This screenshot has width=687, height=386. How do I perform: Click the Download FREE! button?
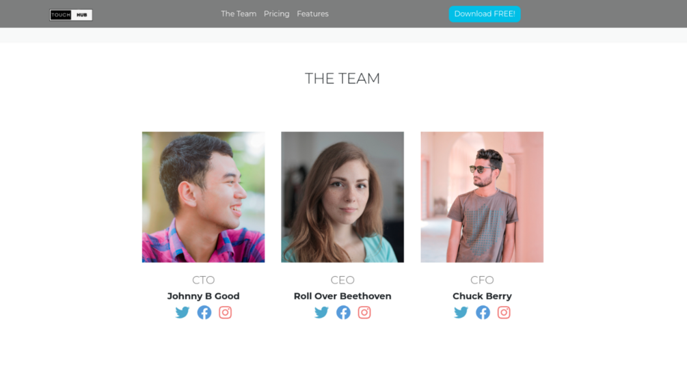485,14
